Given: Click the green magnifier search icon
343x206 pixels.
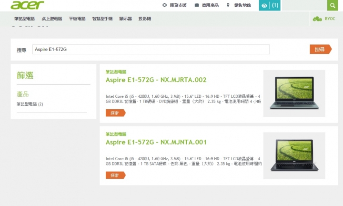Looking at the screenshot, I should 333,5.
